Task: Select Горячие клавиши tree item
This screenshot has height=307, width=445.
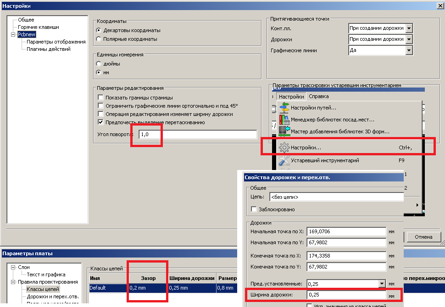Action: (39, 27)
